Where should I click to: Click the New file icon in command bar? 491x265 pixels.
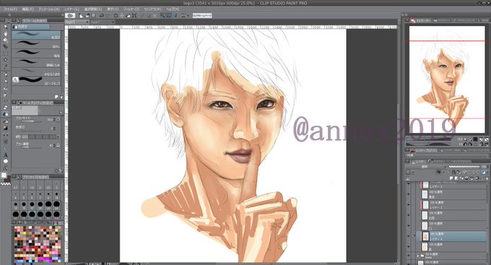click(81, 15)
